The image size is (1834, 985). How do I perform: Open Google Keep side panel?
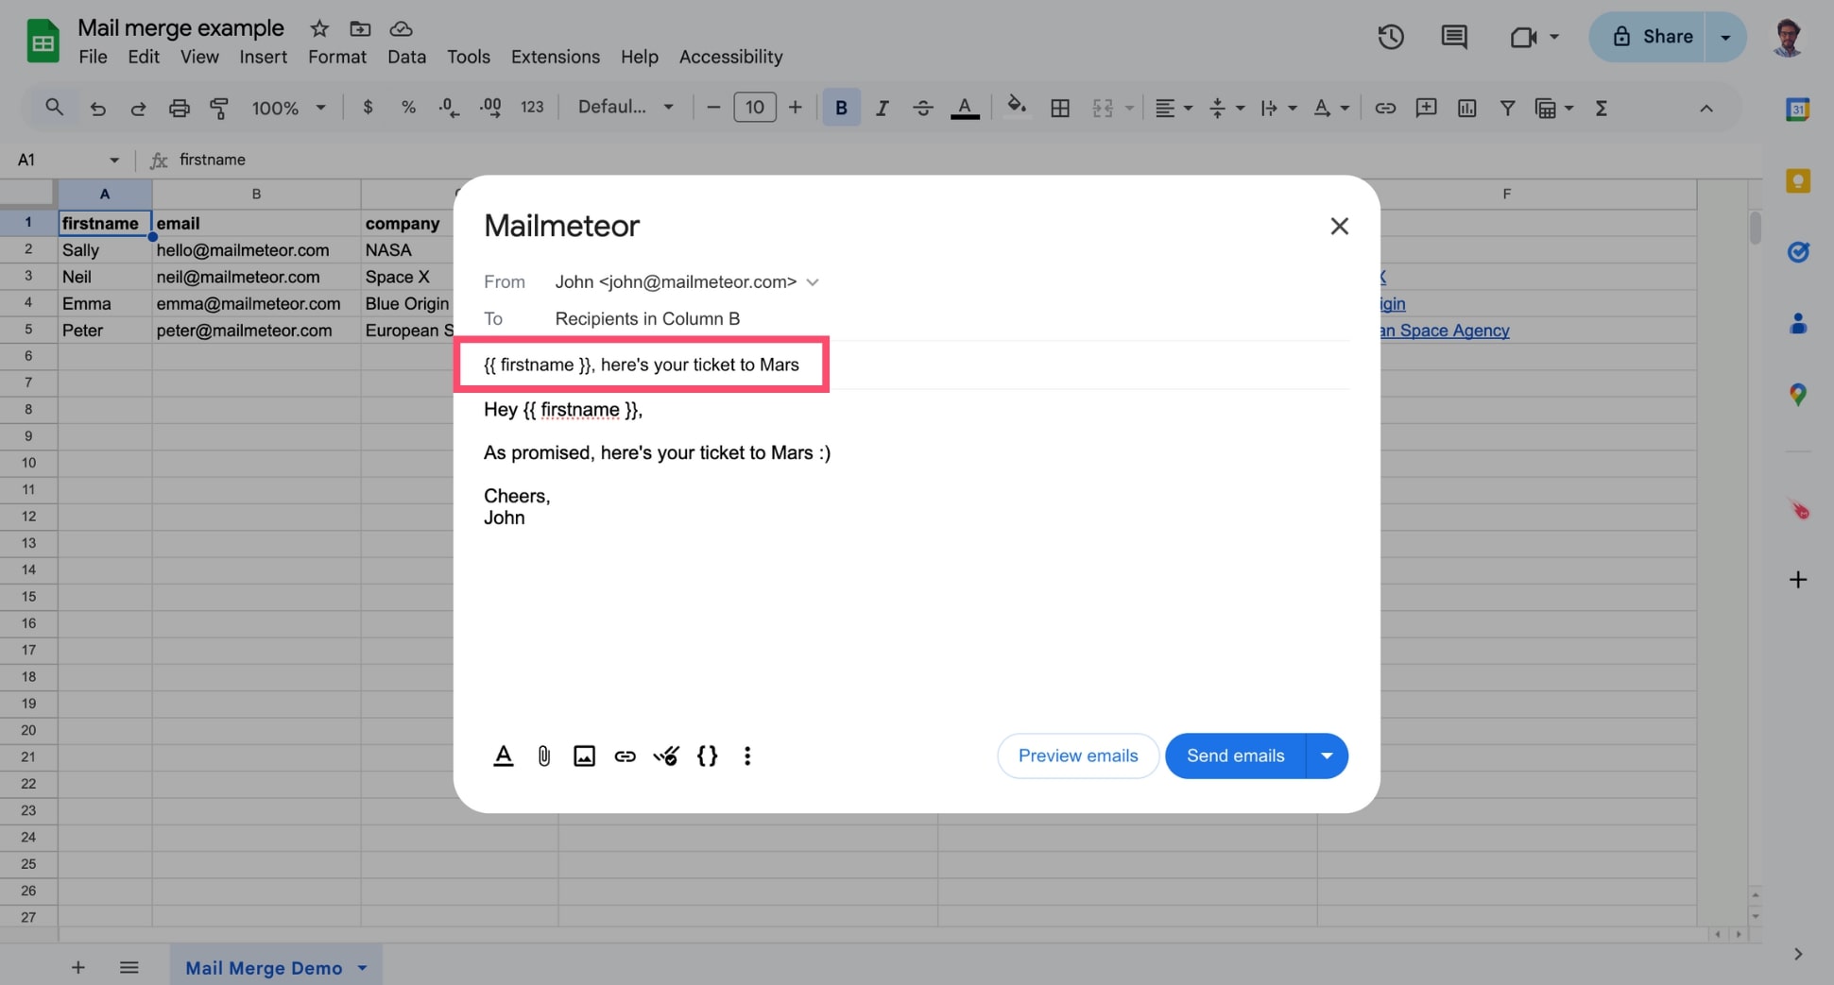click(1797, 180)
